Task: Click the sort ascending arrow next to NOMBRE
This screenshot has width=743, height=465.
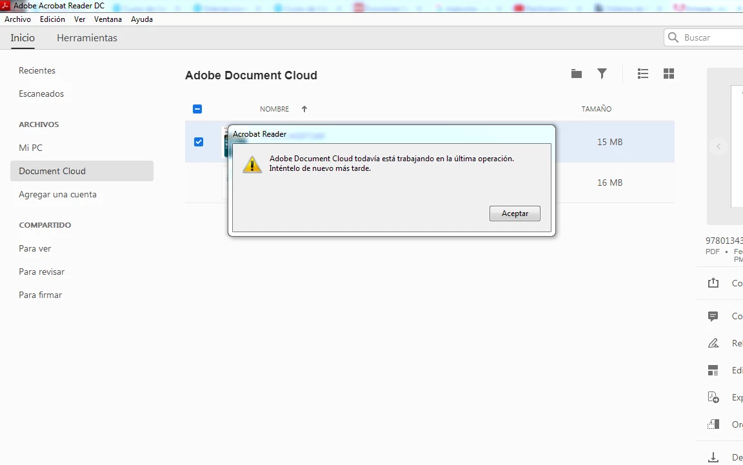Action: point(304,109)
